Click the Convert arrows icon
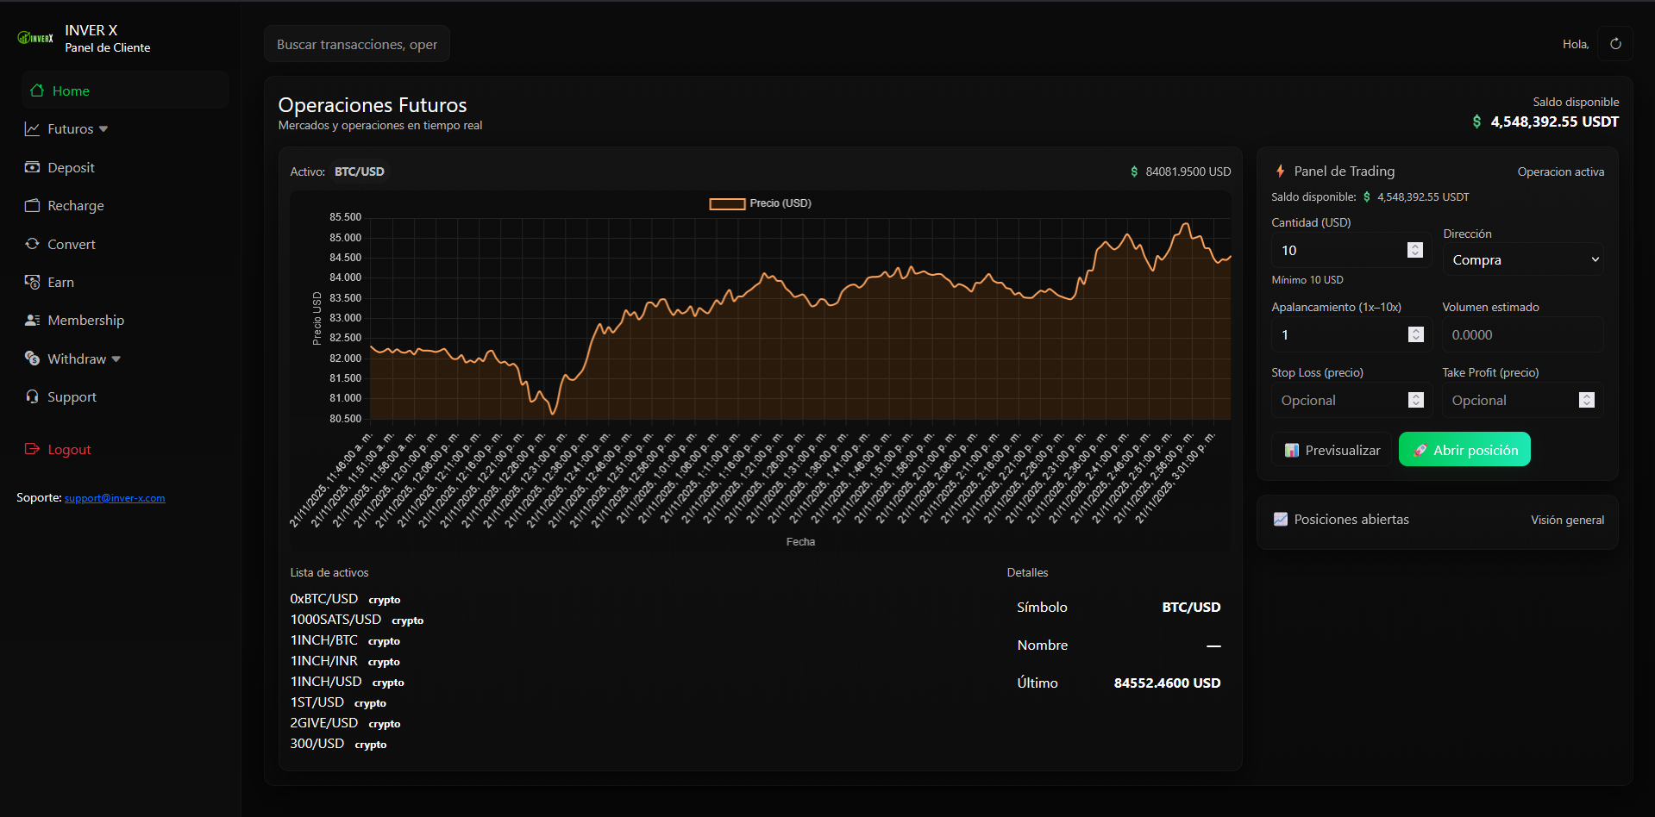This screenshot has width=1655, height=817. coord(33,244)
